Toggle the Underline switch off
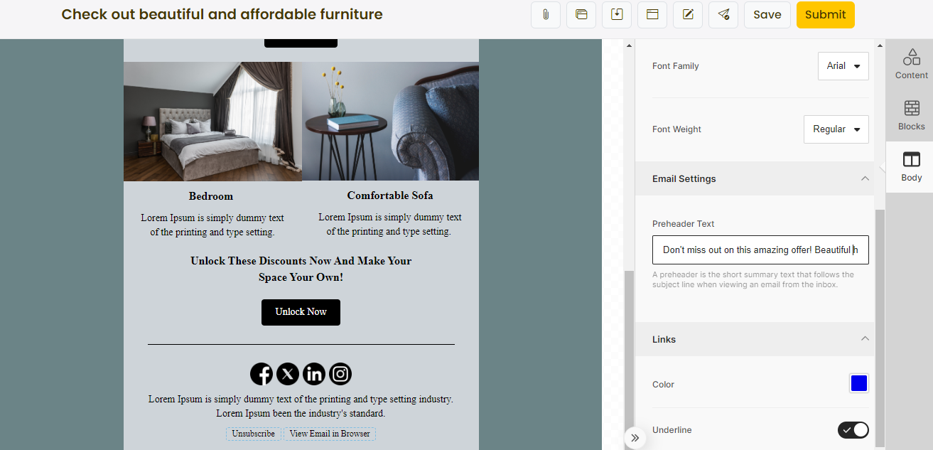 pos(853,430)
